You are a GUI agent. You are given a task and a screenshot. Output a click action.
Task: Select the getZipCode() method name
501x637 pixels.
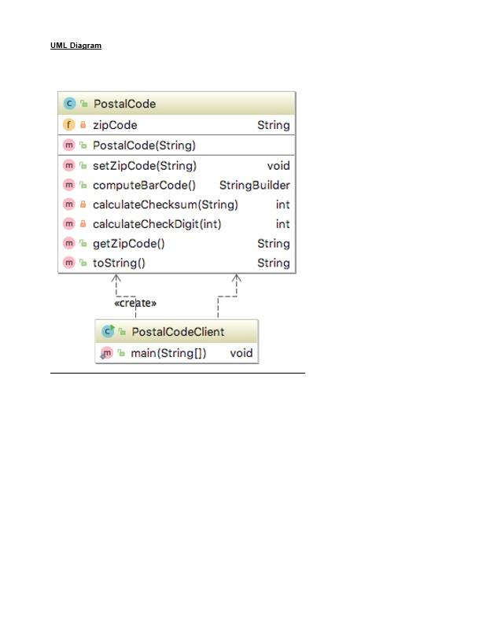click(129, 244)
